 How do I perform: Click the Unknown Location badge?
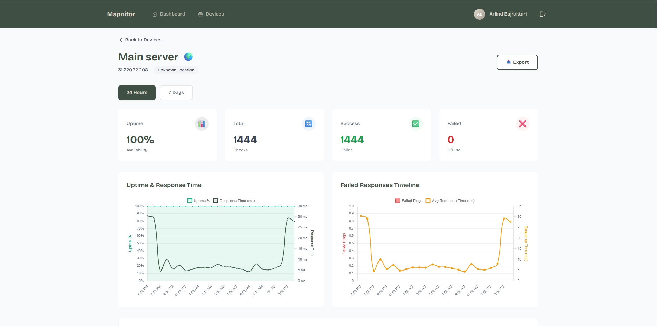coord(176,70)
